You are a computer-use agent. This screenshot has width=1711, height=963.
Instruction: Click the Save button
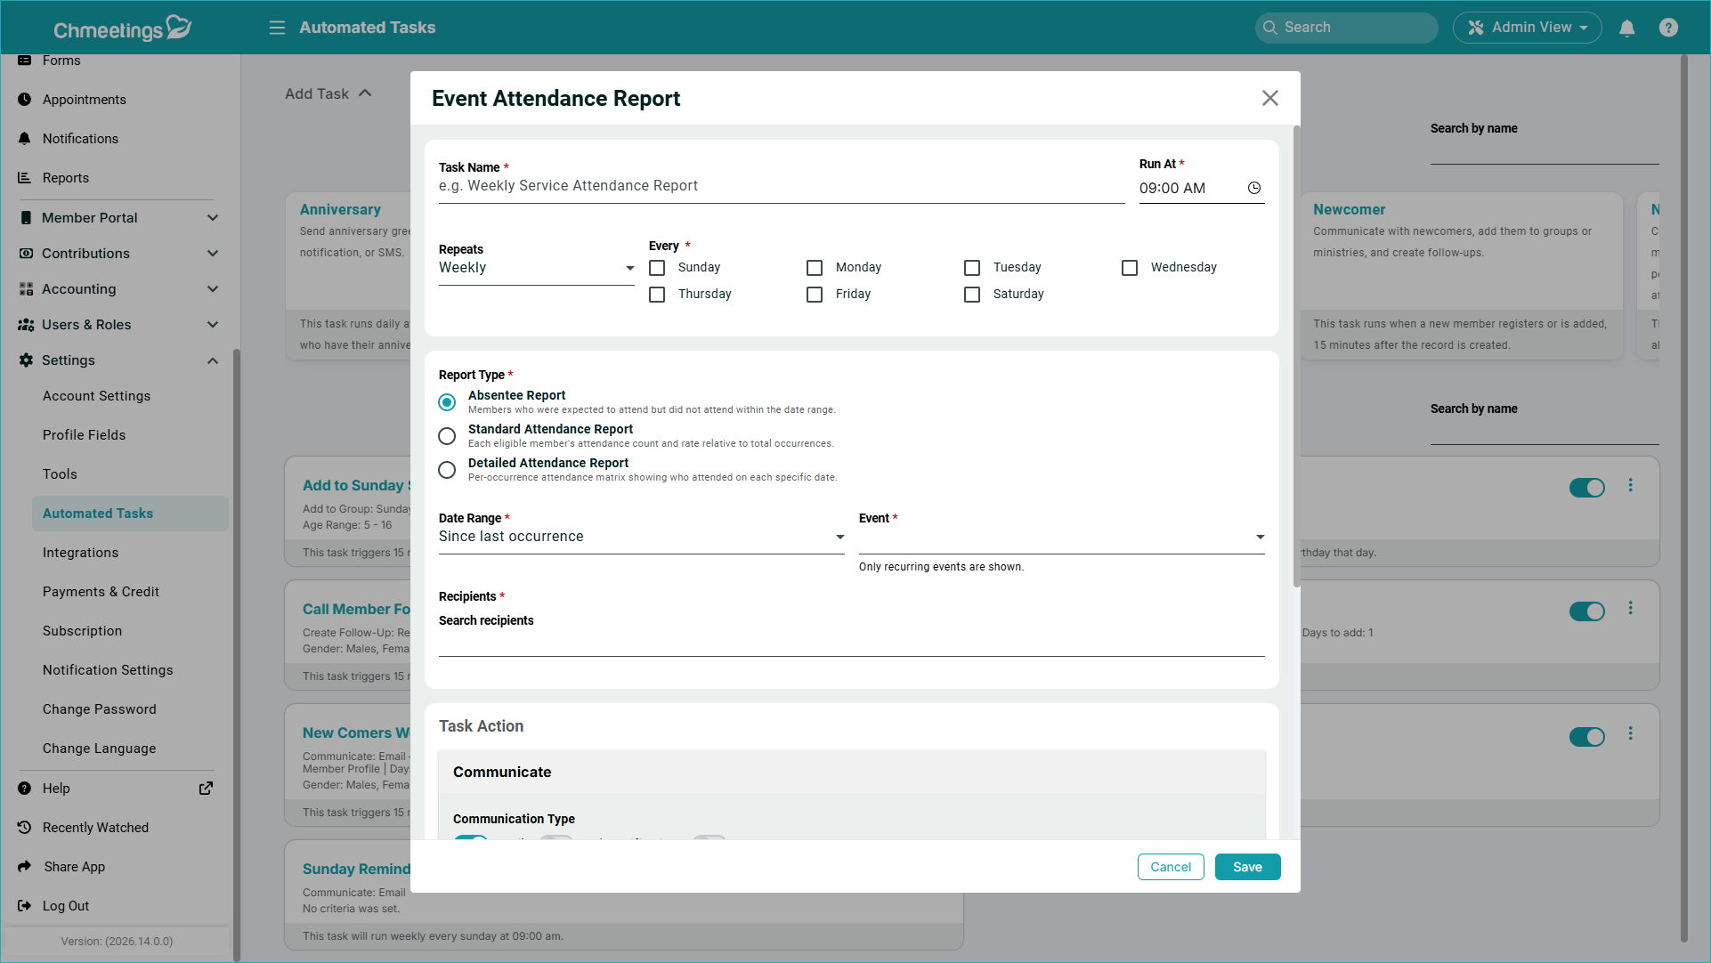1247,867
